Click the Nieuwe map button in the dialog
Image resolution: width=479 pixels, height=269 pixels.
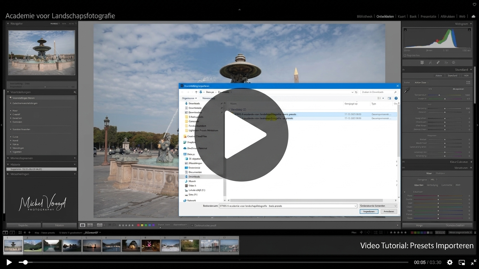click(208, 98)
